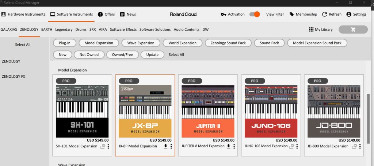The image size is (374, 166).
Task: Click Select All in the left sidebar
Action: (x=23, y=45)
